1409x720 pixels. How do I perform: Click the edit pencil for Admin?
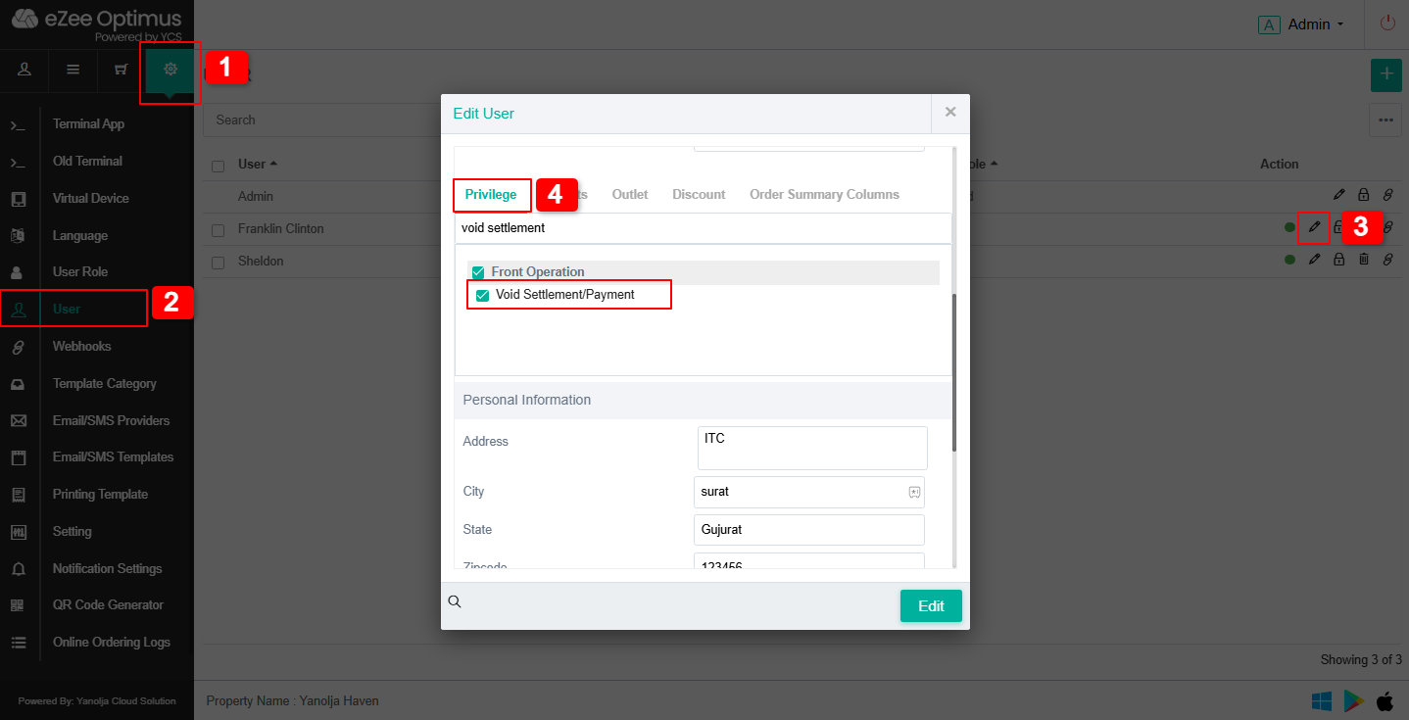click(1339, 195)
